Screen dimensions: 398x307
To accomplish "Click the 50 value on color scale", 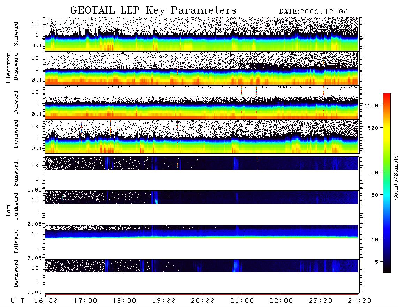I will (x=375, y=195).
